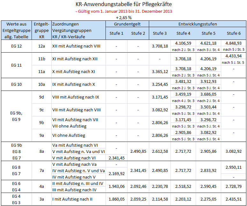The image size is (247, 206).
Task: Select the value 4.106,59
Action: pos(183,43)
